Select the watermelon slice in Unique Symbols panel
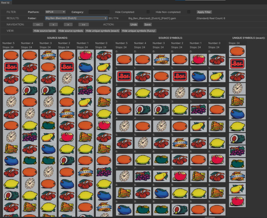The image size is (267, 218). click(x=237, y=139)
